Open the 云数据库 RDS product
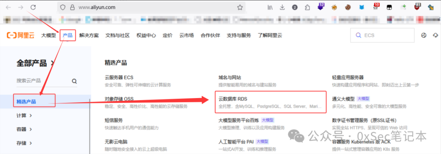 (x=233, y=99)
